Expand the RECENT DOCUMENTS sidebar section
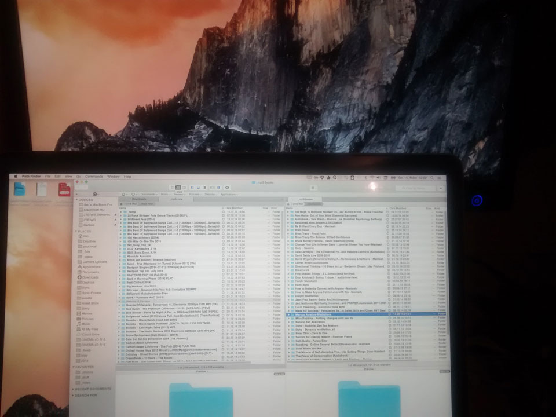 click(x=73, y=389)
